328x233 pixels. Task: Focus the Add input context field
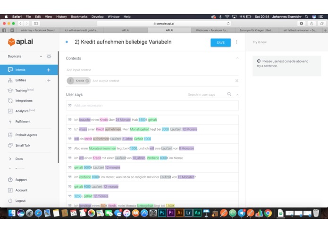click(x=152, y=70)
